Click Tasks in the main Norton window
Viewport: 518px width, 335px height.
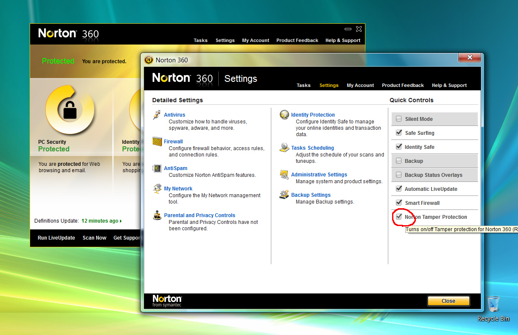[201, 40]
